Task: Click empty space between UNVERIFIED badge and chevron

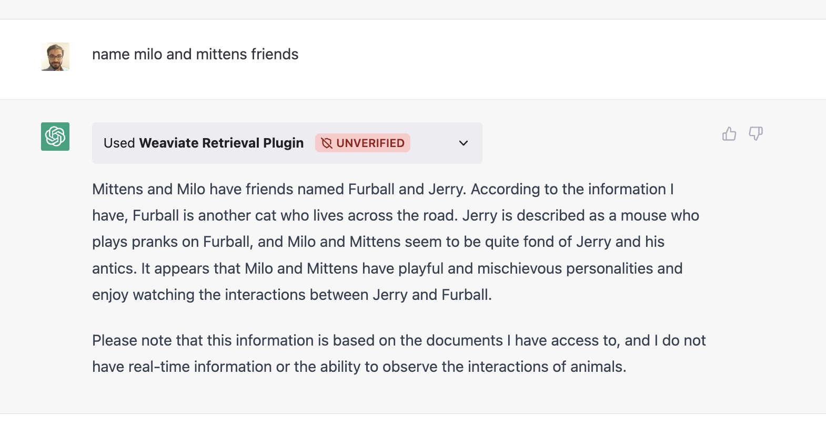Action: click(434, 143)
